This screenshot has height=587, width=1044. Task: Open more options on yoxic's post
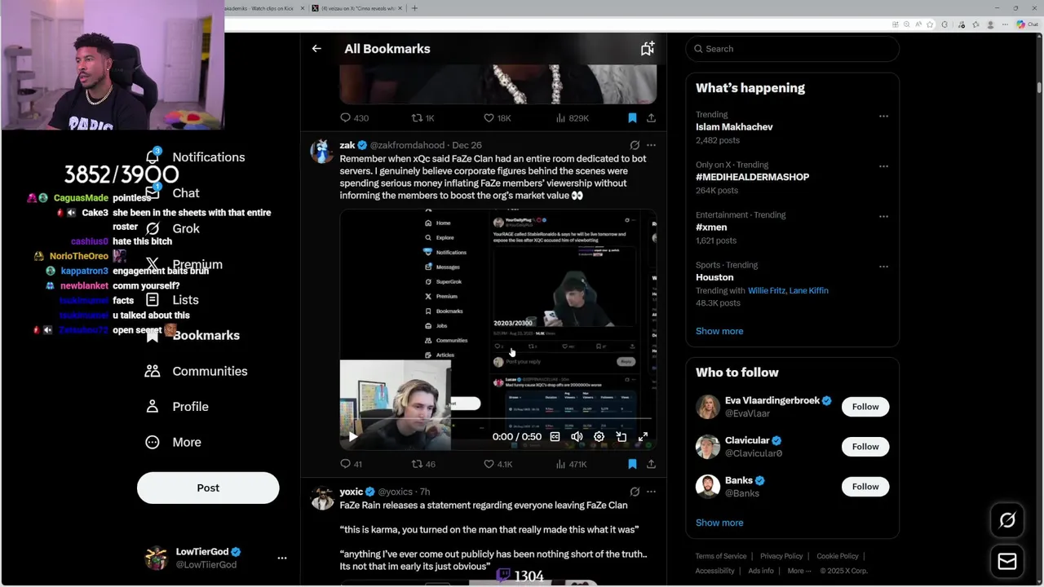click(x=651, y=492)
